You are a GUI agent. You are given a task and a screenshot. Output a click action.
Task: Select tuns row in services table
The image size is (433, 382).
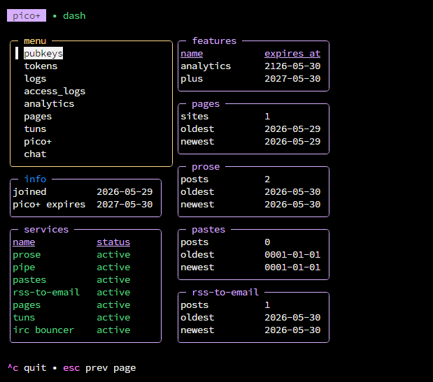click(x=71, y=317)
